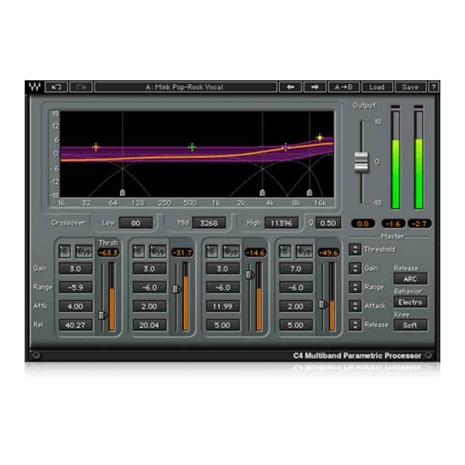The width and height of the screenshot is (465, 465).
Task: Bypass the second band
Action: tap(158, 252)
